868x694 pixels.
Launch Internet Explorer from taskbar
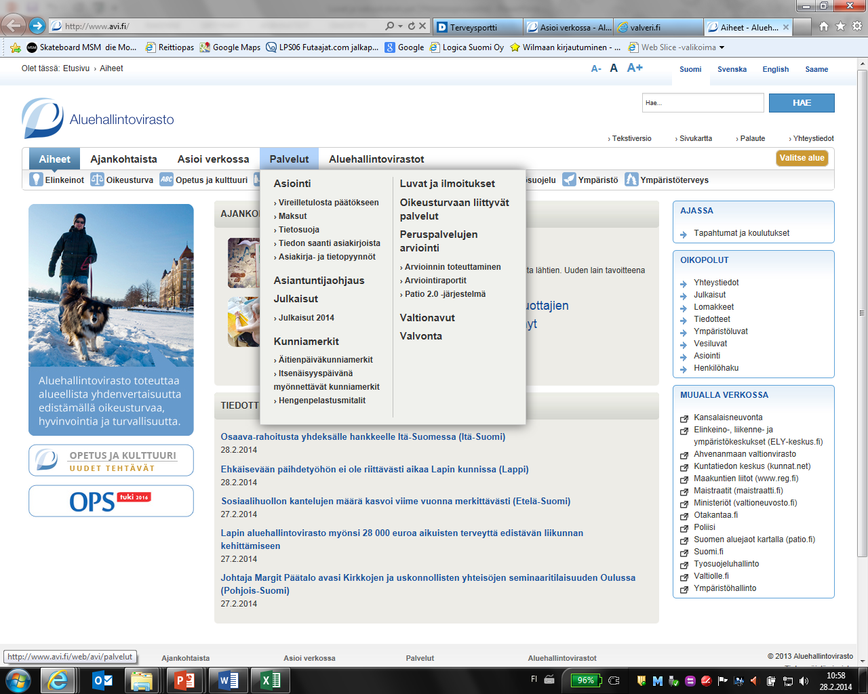(58, 680)
